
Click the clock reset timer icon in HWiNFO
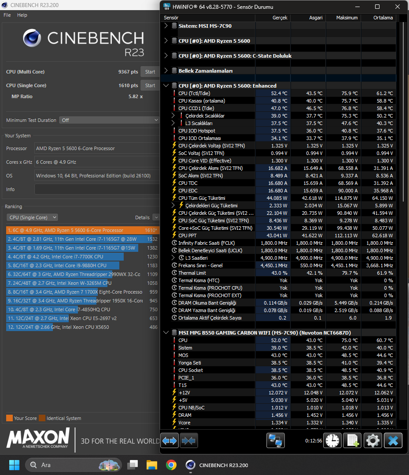(332, 441)
